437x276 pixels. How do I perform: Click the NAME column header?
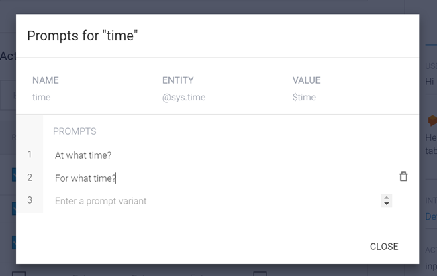(46, 80)
